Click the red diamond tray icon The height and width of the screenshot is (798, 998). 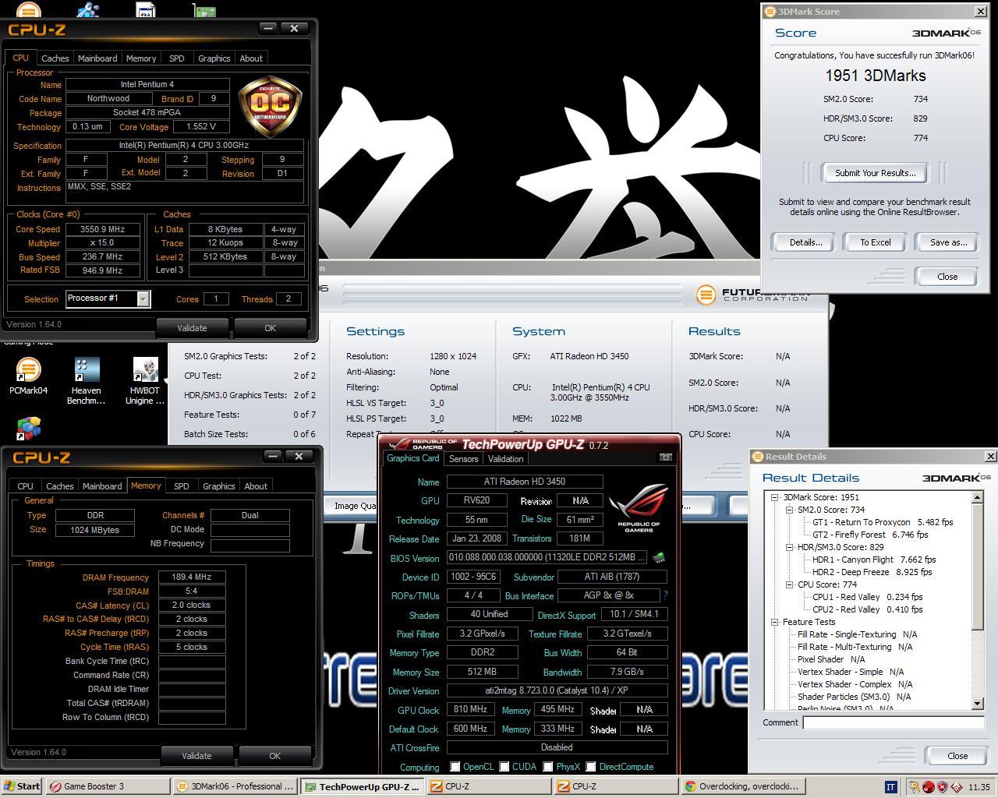point(956,786)
